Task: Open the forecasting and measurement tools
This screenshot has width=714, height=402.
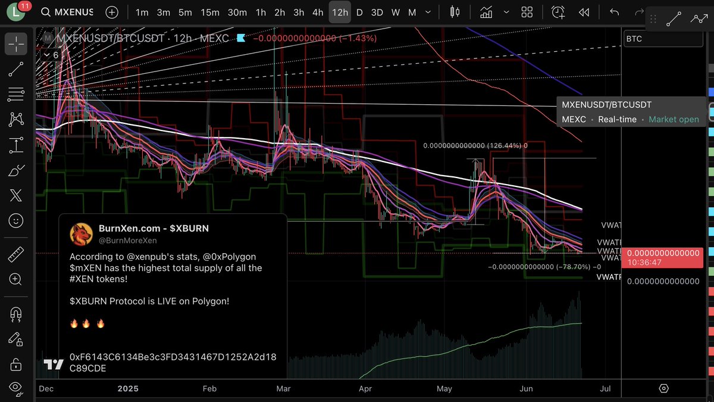Action: (x=16, y=145)
